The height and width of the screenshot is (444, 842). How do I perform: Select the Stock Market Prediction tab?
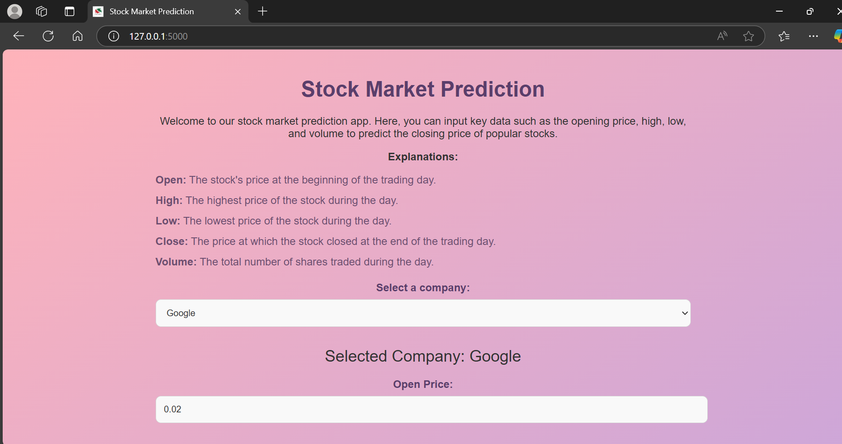[152, 12]
